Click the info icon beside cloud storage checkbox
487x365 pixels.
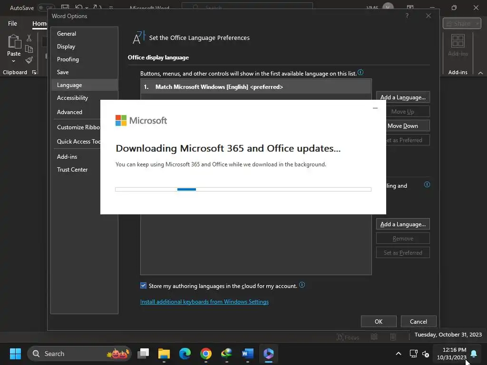(x=302, y=285)
